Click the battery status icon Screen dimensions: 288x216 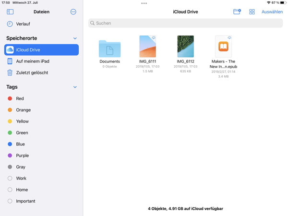pyautogui.click(x=283, y=2)
